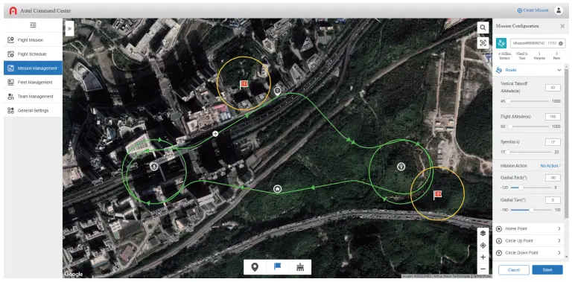Click the Cancel button
The width and height of the screenshot is (572, 282).
514,270
